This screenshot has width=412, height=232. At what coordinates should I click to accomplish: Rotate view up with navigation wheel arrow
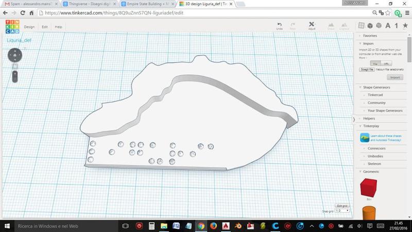15,51
